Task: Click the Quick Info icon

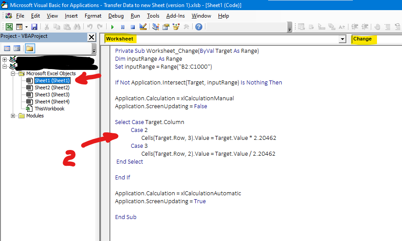Action: tap(322, 27)
